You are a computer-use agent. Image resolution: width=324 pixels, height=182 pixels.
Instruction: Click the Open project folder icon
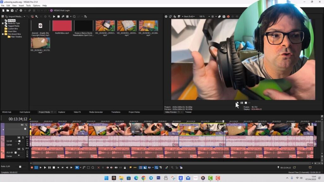(8, 10)
